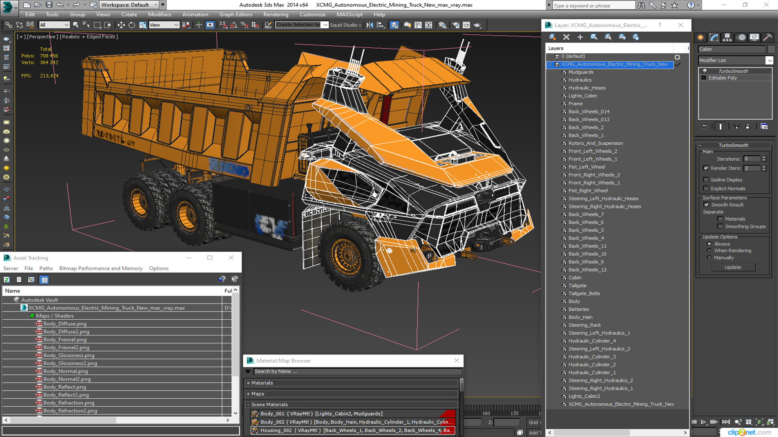Click Tree View icon in Asset Tracking

[x=31, y=280]
